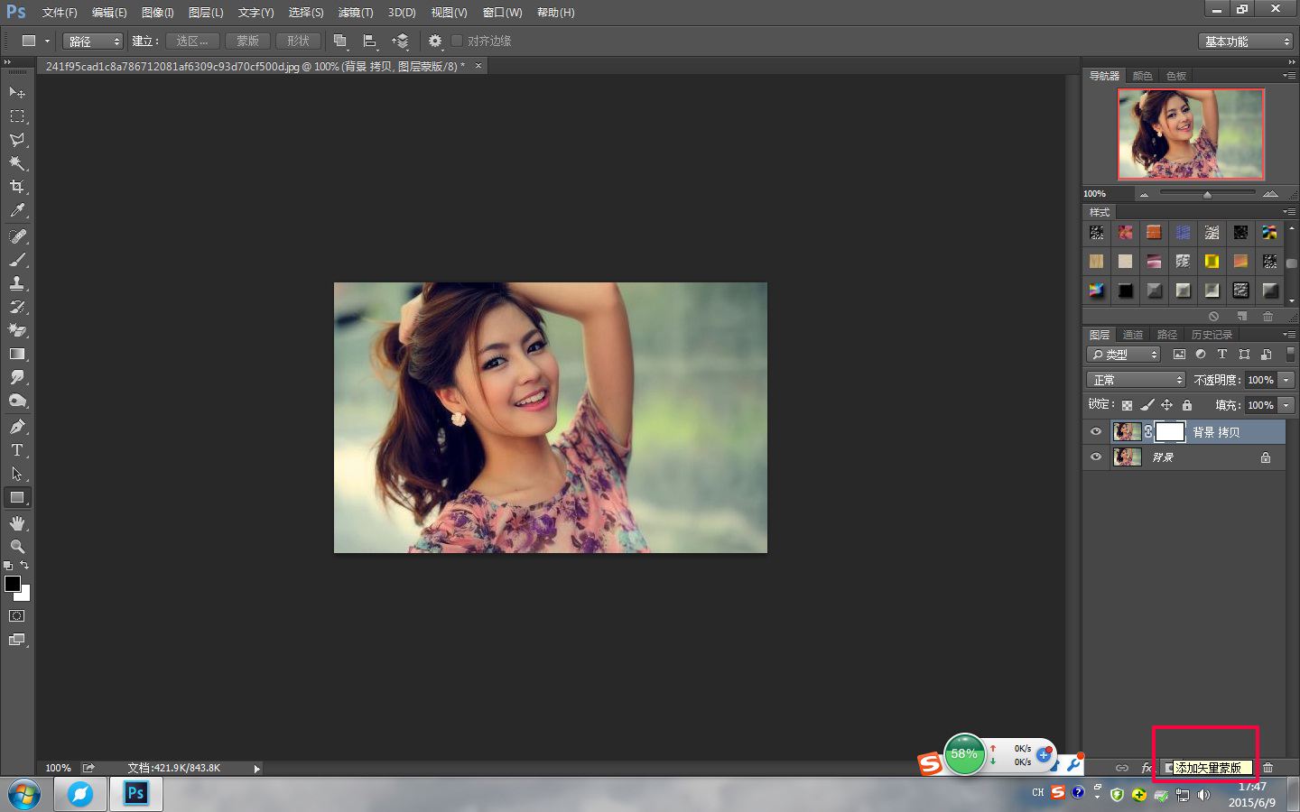
Task: Select the Horizontal Type tool
Action: [x=16, y=450]
